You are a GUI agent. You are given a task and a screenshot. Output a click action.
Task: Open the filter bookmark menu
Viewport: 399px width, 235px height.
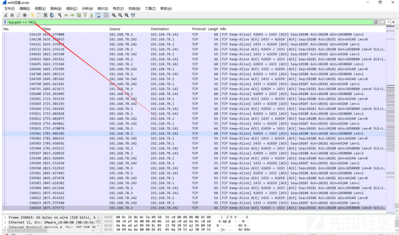click(x=5, y=22)
